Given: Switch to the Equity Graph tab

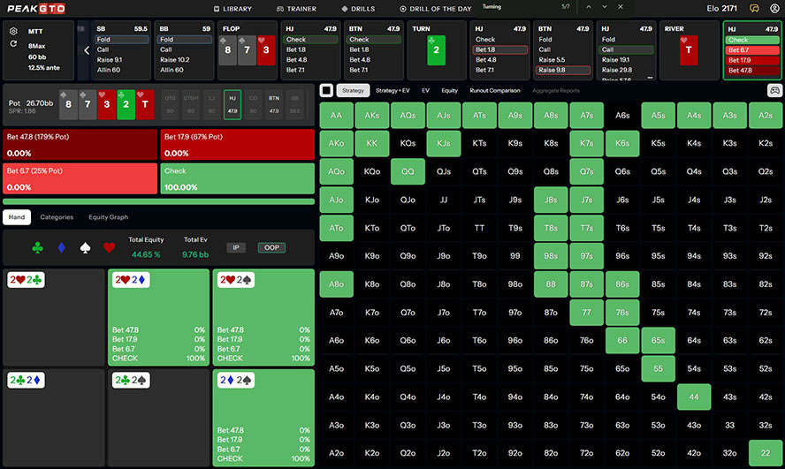Looking at the screenshot, I should pyautogui.click(x=108, y=216).
